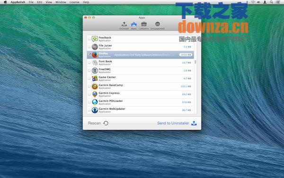This screenshot has height=178, width=284.
Task: Click the File Juicer application icon
Action: point(95,47)
